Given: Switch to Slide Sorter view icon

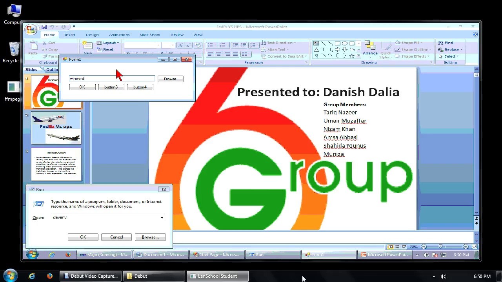Looking at the screenshot, I should click(397, 247).
